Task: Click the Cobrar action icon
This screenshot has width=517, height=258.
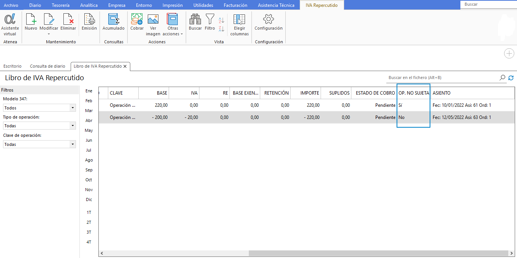Action: 137,19
